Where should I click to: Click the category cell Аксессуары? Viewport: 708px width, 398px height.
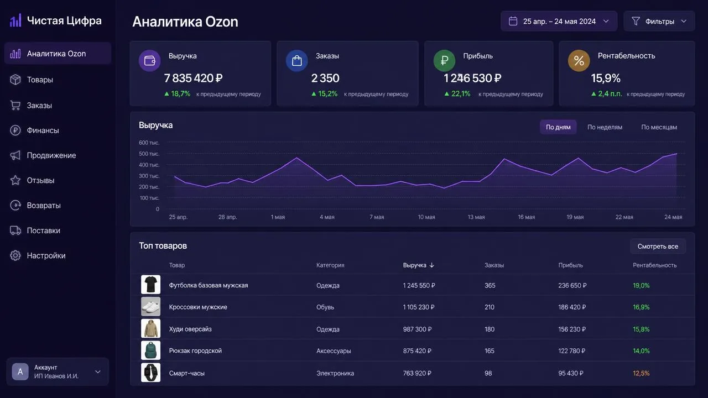click(334, 350)
